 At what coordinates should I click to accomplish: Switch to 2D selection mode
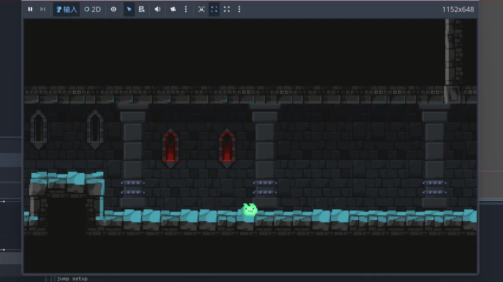pyautogui.click(x=93, y=9)
